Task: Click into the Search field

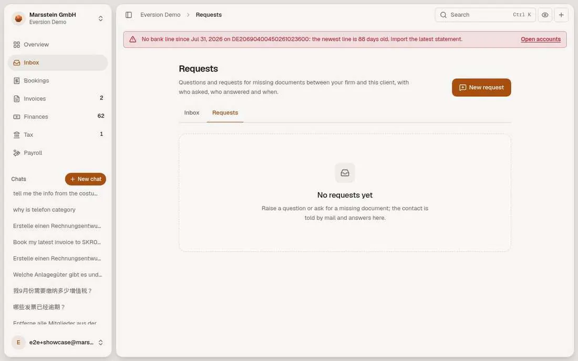Action: point(485,15)
